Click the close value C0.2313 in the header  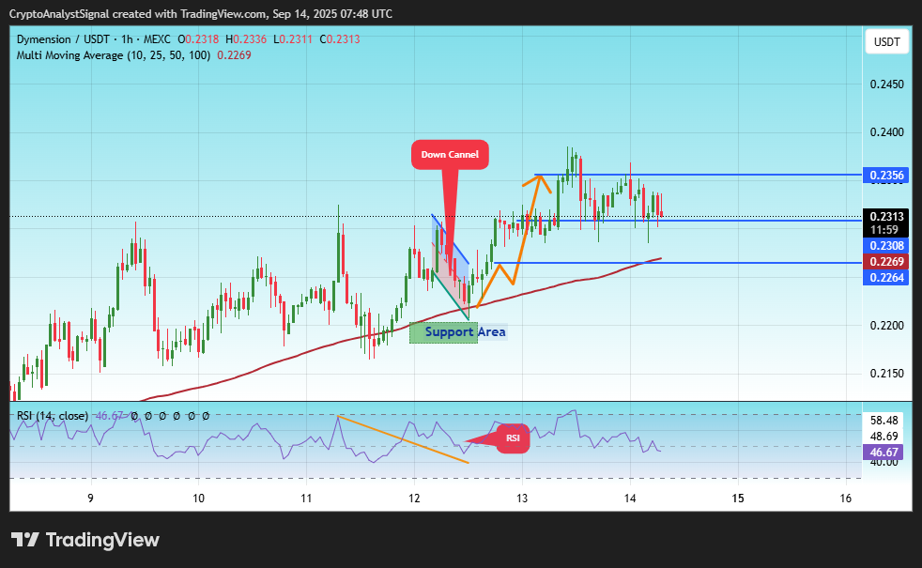pos(340,39)
